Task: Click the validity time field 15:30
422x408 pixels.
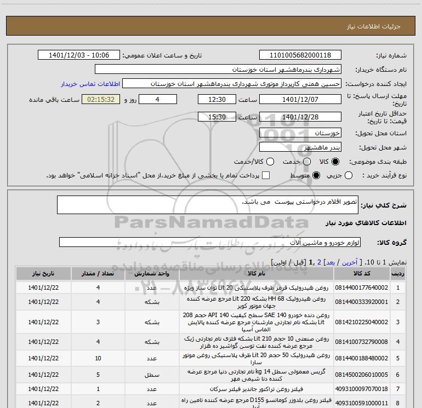Action: [x=217, y=117]
